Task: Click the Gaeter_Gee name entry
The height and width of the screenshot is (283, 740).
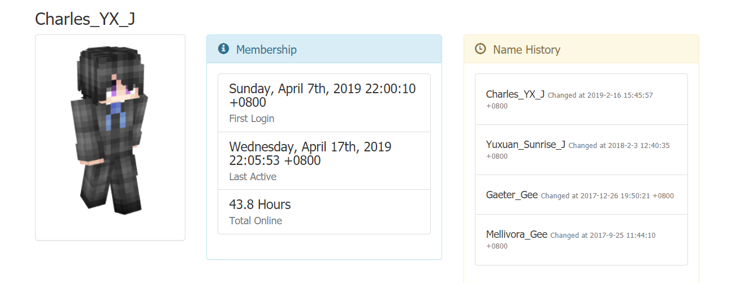Action: [x=512, y=195]
